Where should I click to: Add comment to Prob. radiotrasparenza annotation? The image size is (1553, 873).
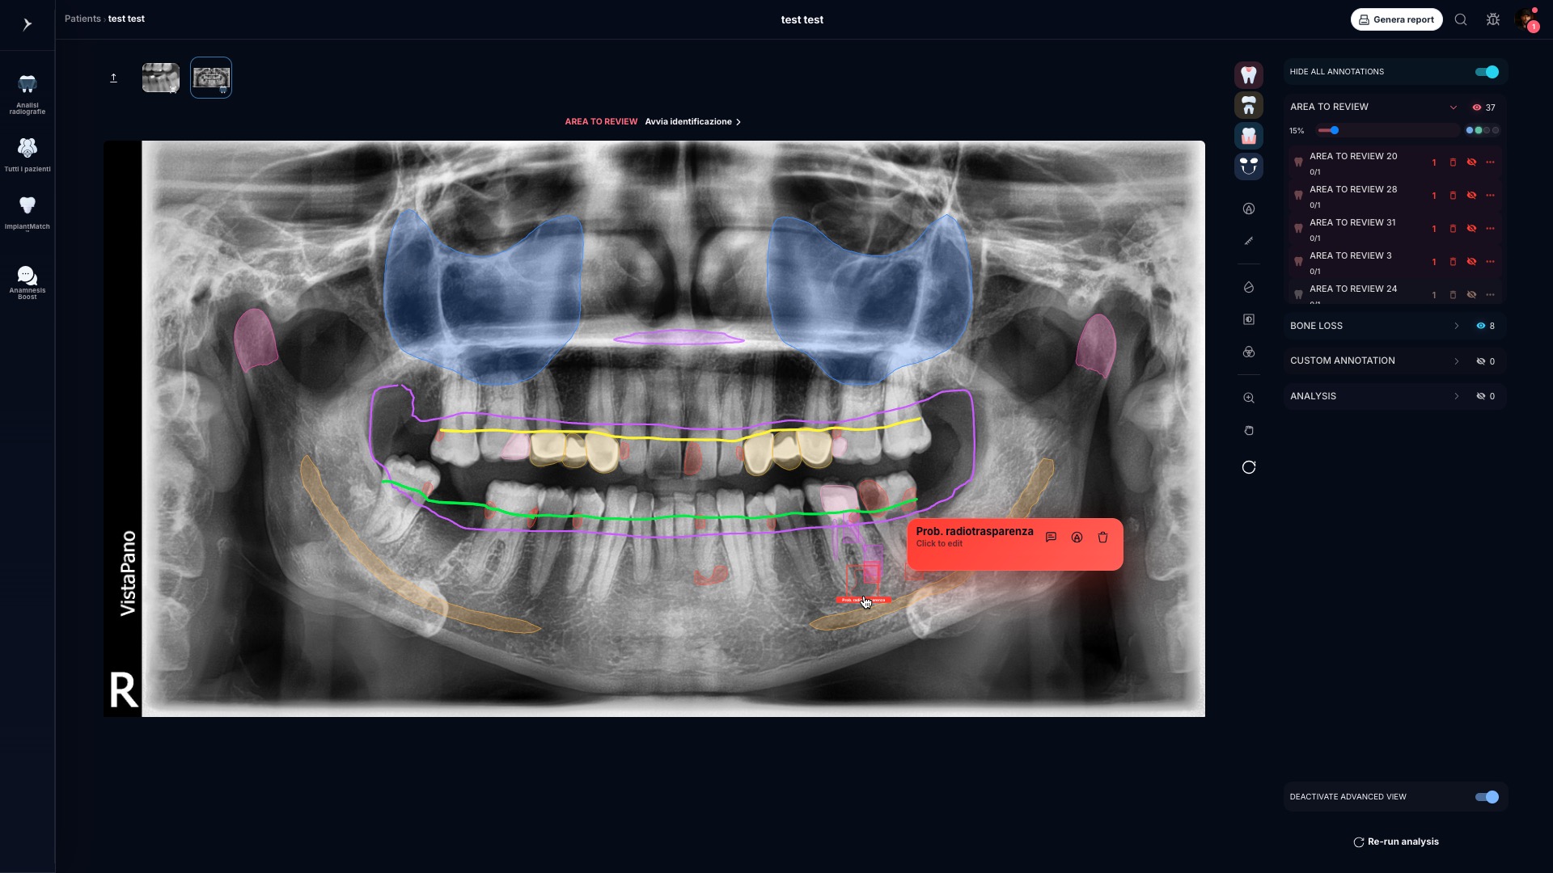pyautogui.click(x=1051, y=538)
